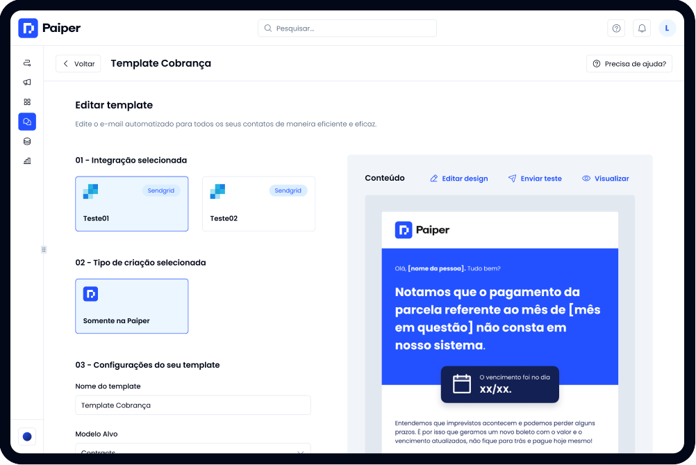Click Editar design link
Viewport: 696px width, 465px height.
click(x=459, y=179)
